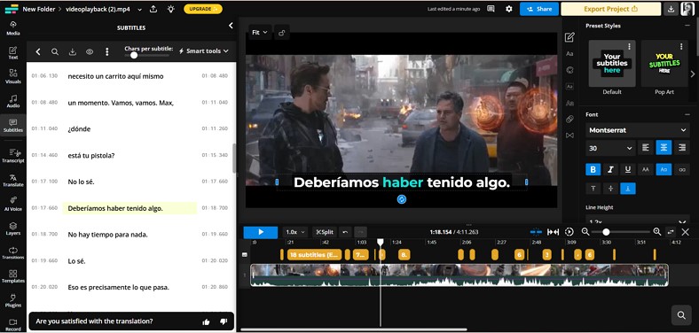699x333 pixels.
Task: Open the file name dropdown arrow
Action: (140, 9)
